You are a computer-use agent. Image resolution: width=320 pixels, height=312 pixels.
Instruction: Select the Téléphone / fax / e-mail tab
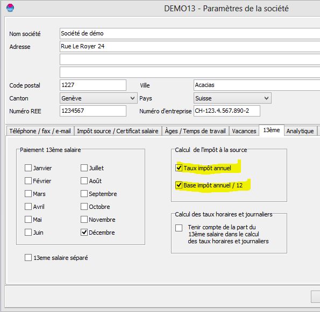click(40, 131)
